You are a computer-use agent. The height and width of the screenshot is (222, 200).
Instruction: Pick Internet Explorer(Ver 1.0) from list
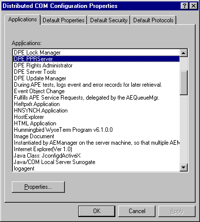pyautogui.click(x=96, y=149)
